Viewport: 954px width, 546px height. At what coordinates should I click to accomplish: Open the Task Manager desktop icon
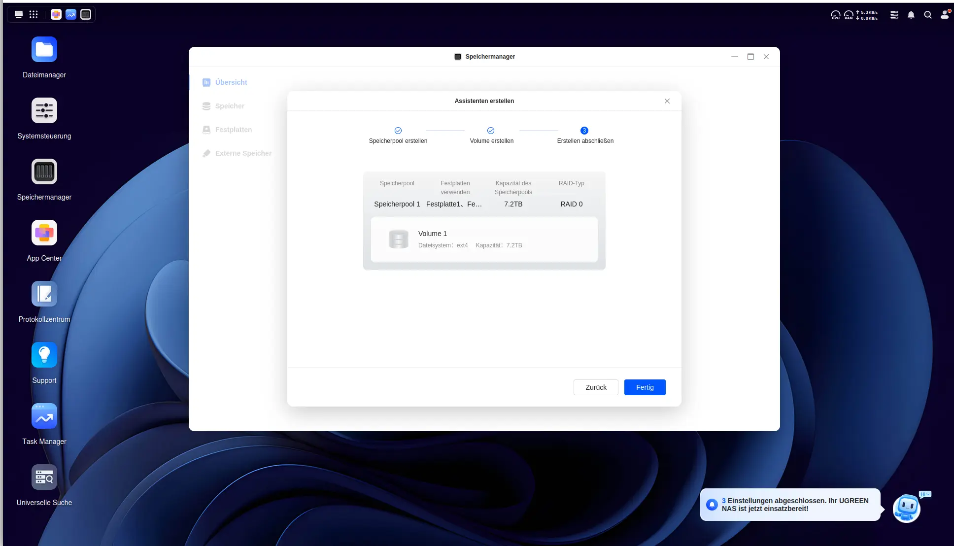tap(44, 416)
